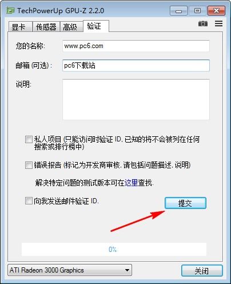Switch to the 显卡 tab
Screen dimensions: 231x284
(20, 26)
